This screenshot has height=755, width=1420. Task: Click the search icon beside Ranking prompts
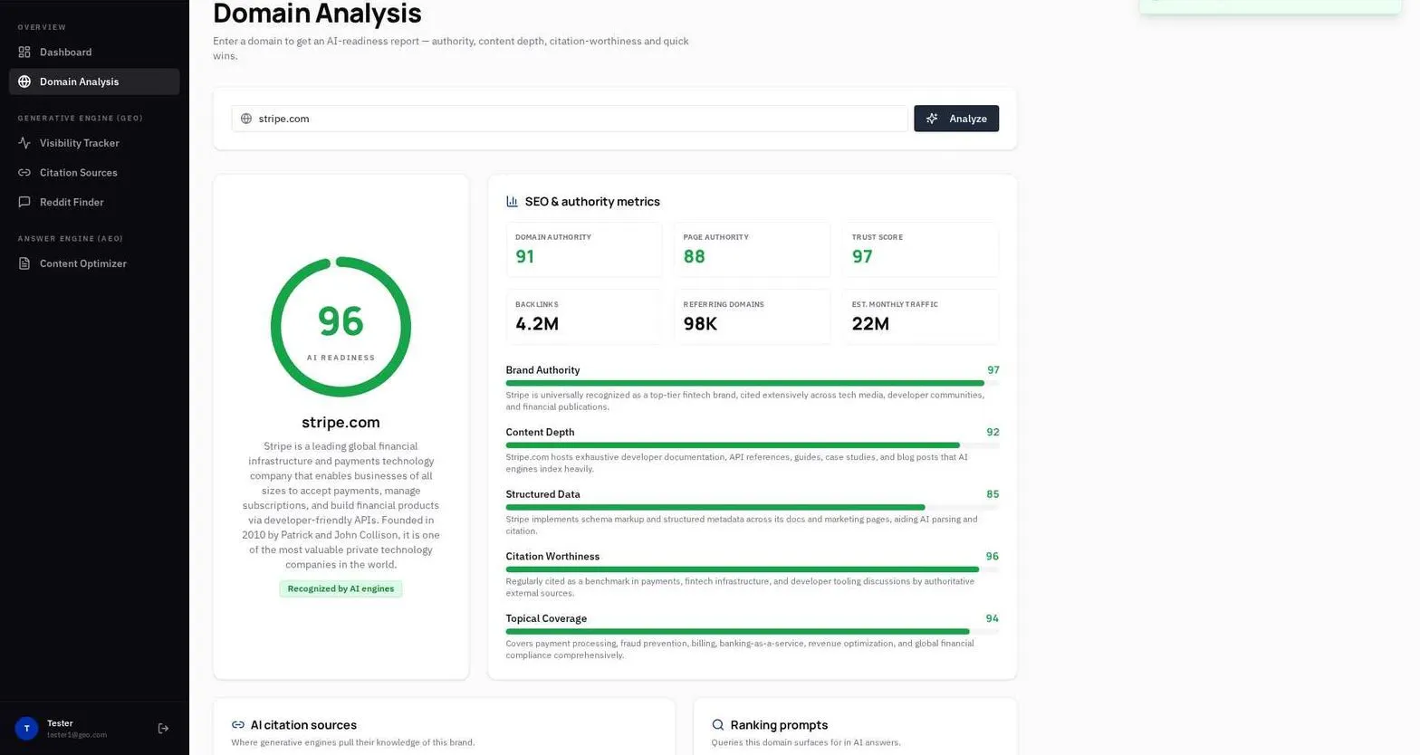point(718,725)
